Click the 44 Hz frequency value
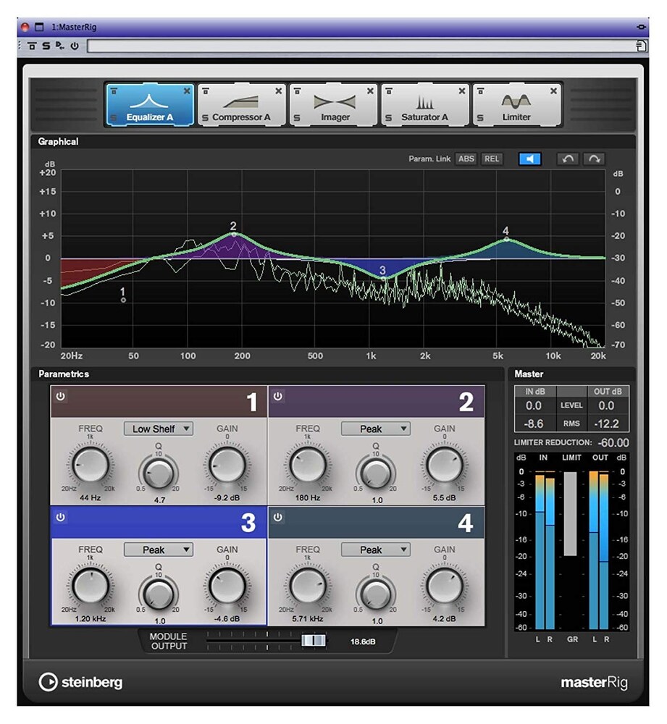Screen dimensions: 667x724 click(x=90, y=498)
